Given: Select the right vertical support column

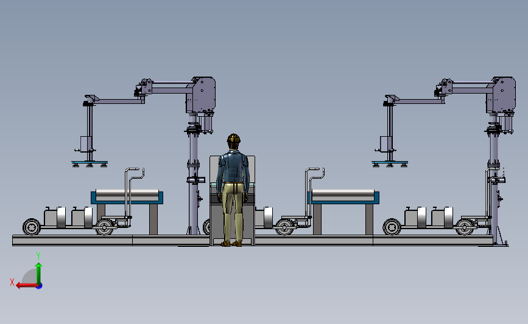Looking at the screenshot, I should [x=494, y=175].
